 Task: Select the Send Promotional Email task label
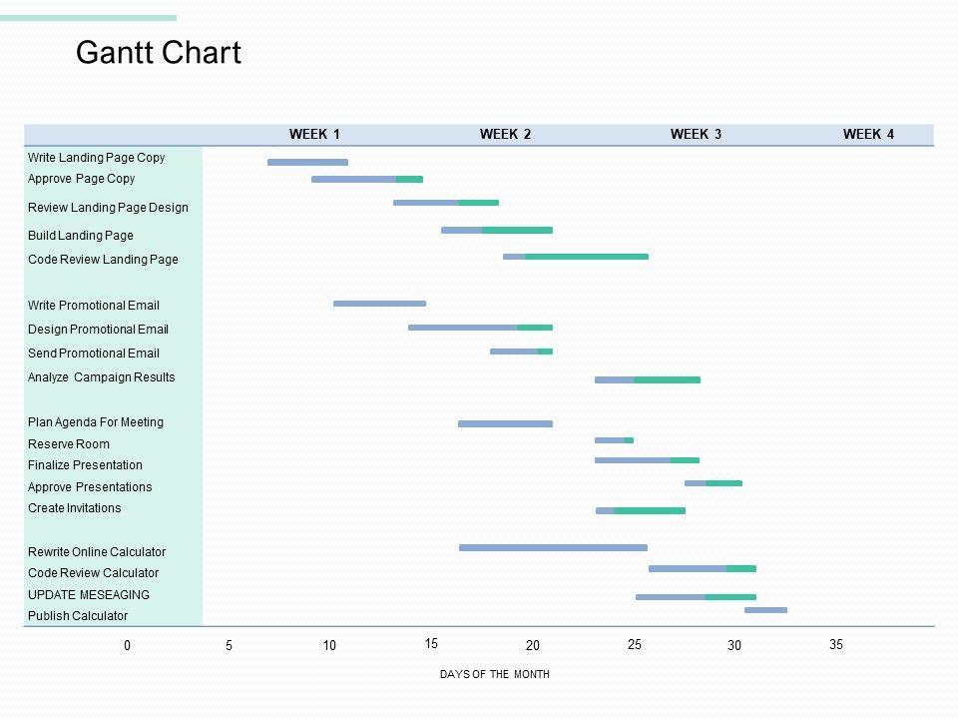tap(93, 354)
